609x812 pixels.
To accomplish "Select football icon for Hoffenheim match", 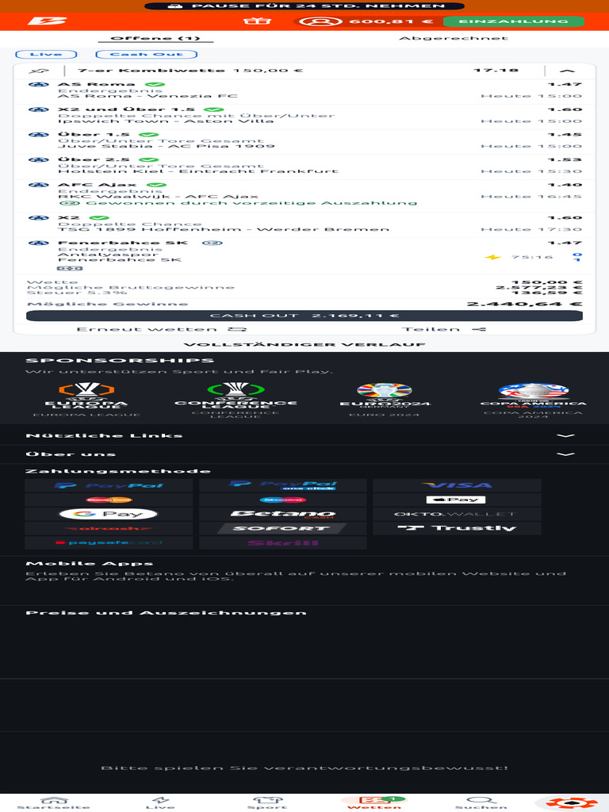I will pos(38,218).
